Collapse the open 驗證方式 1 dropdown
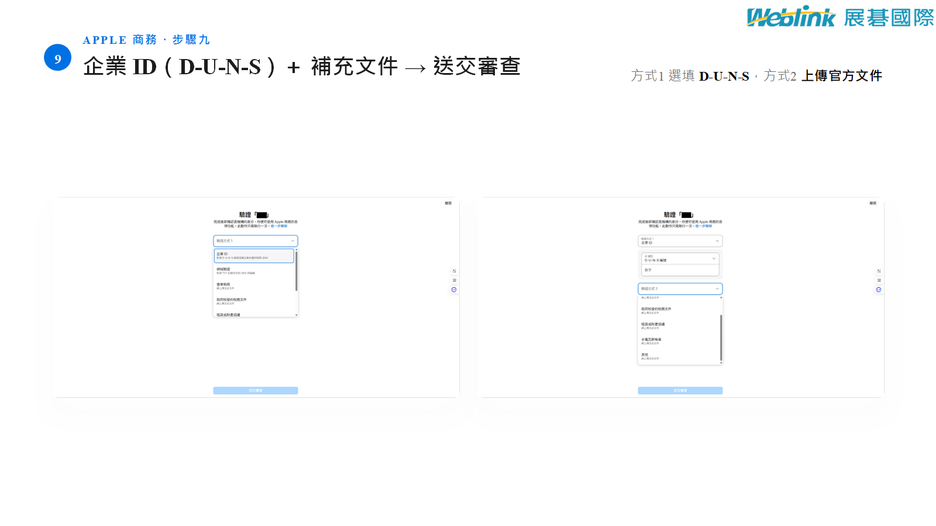936x526 pixels. tap(256, 241)
